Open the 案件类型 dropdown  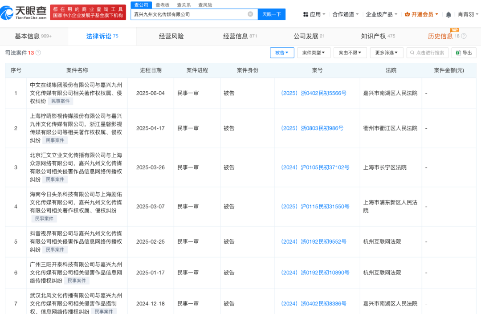click(x=314, y=53)
